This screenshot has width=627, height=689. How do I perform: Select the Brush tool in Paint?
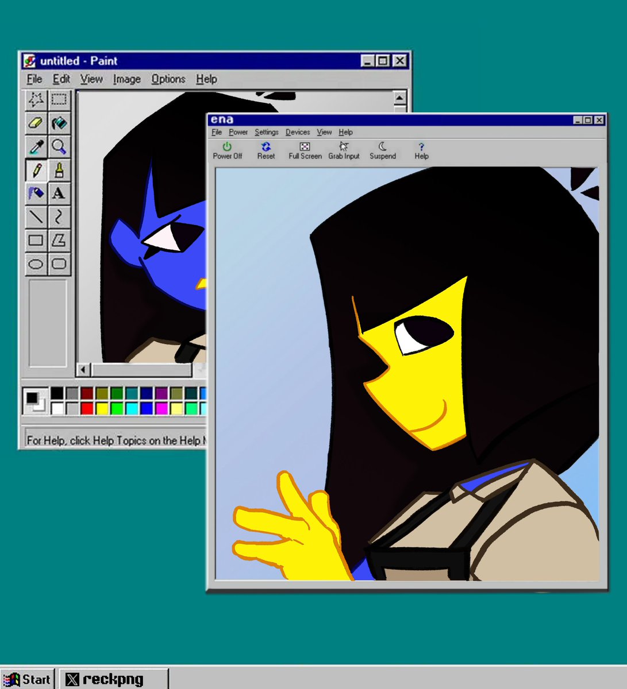tap(59, 170)
